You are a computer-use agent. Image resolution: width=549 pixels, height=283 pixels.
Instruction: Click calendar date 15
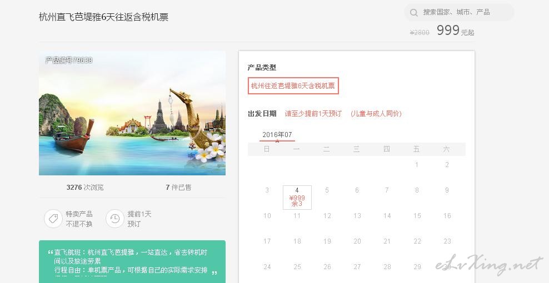tap(417, 216)
